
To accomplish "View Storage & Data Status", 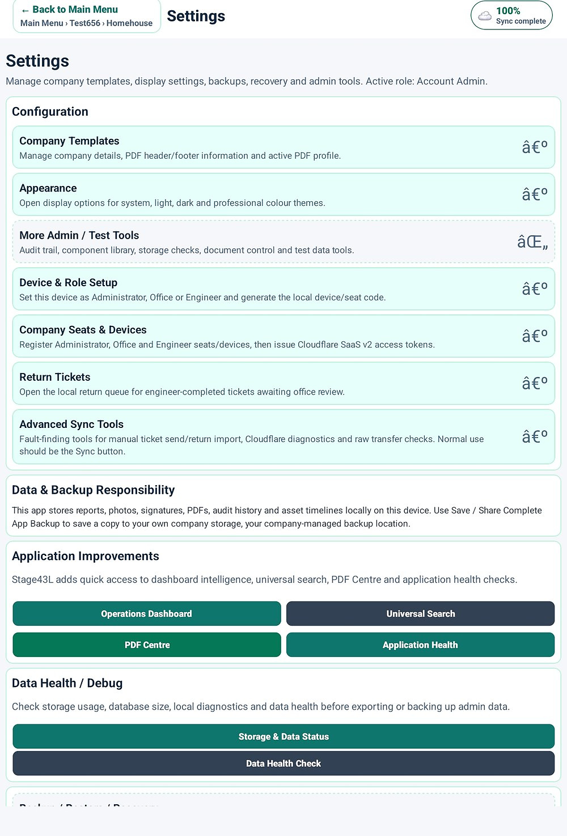I will pyautogui.click(x=283, y=736).
